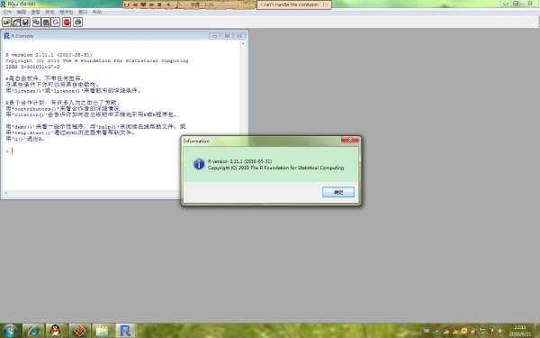Click the R logo on the R Console title
Image resolution: width=540 pixels, height=338 pixels.
[6, 36]
